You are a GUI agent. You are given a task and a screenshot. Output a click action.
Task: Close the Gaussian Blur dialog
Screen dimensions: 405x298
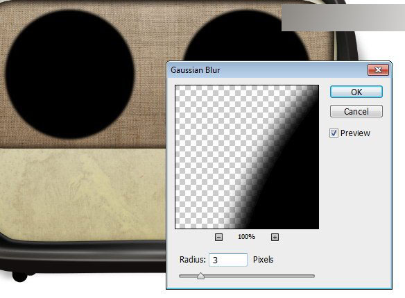coord(378,69)
